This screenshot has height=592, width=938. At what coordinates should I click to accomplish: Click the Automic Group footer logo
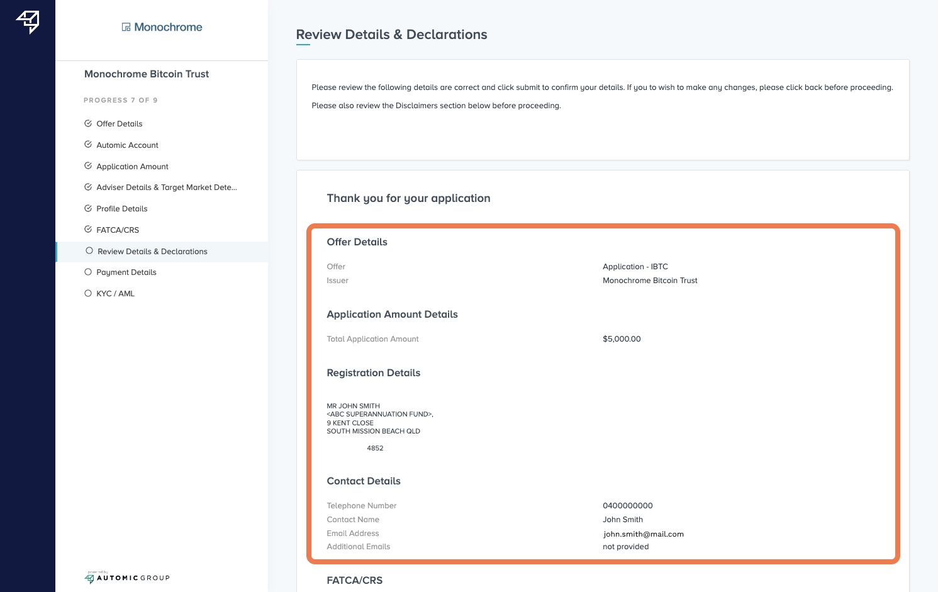127,577
